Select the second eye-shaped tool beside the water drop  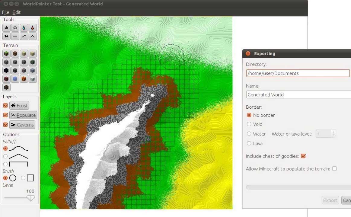tap(15, 28)
